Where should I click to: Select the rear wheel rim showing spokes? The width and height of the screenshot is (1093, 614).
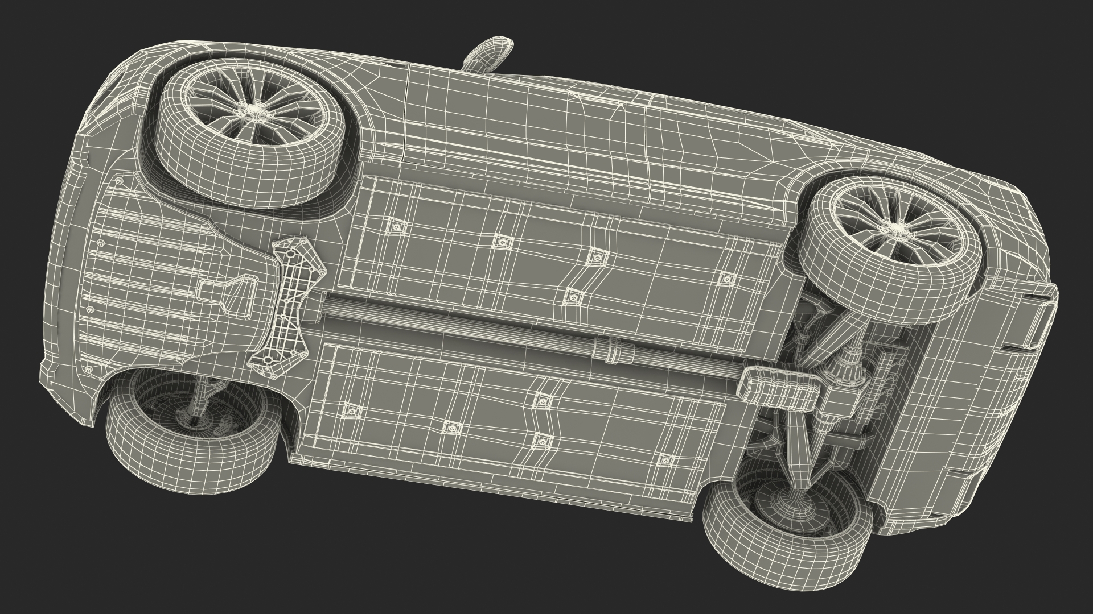pos(898,229)
